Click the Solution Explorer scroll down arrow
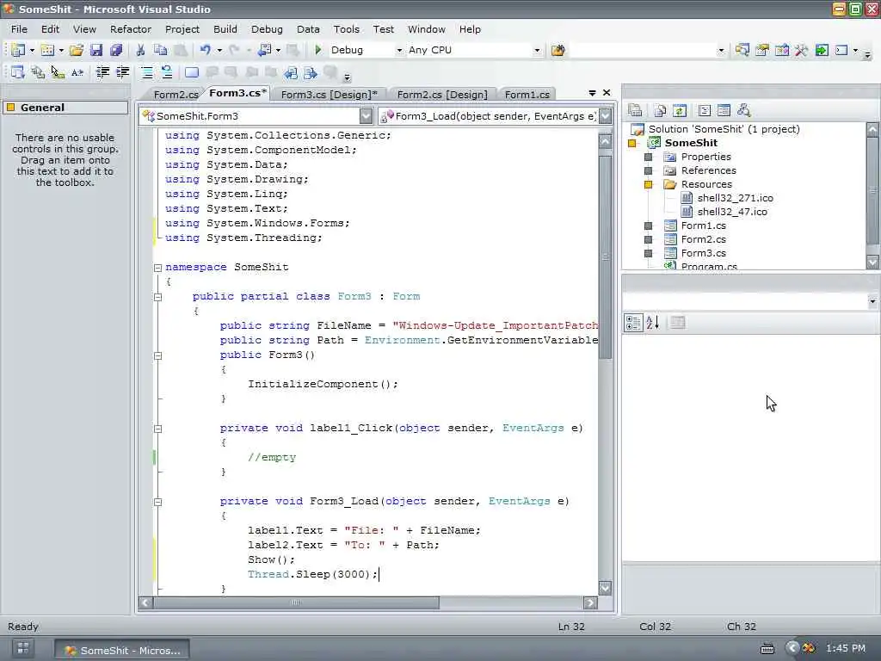The width and height of the screenshot is (881, 661). [872, 262]
